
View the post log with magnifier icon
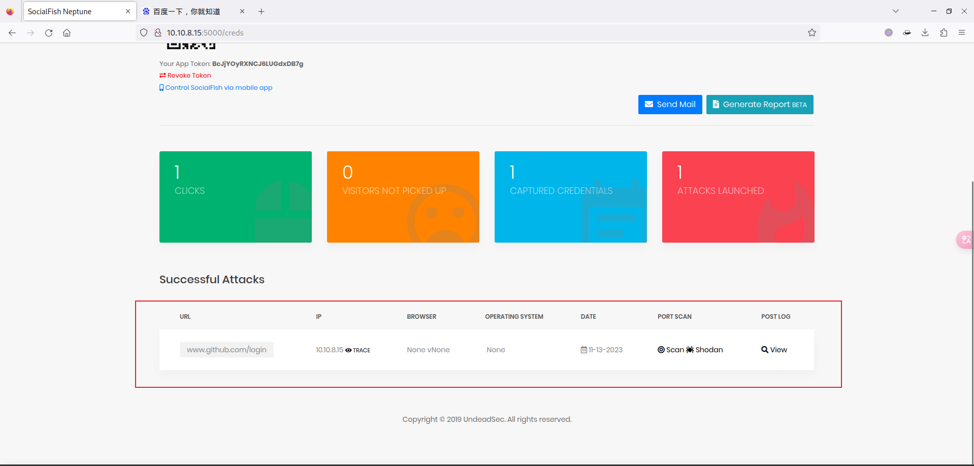coord(774,350)
